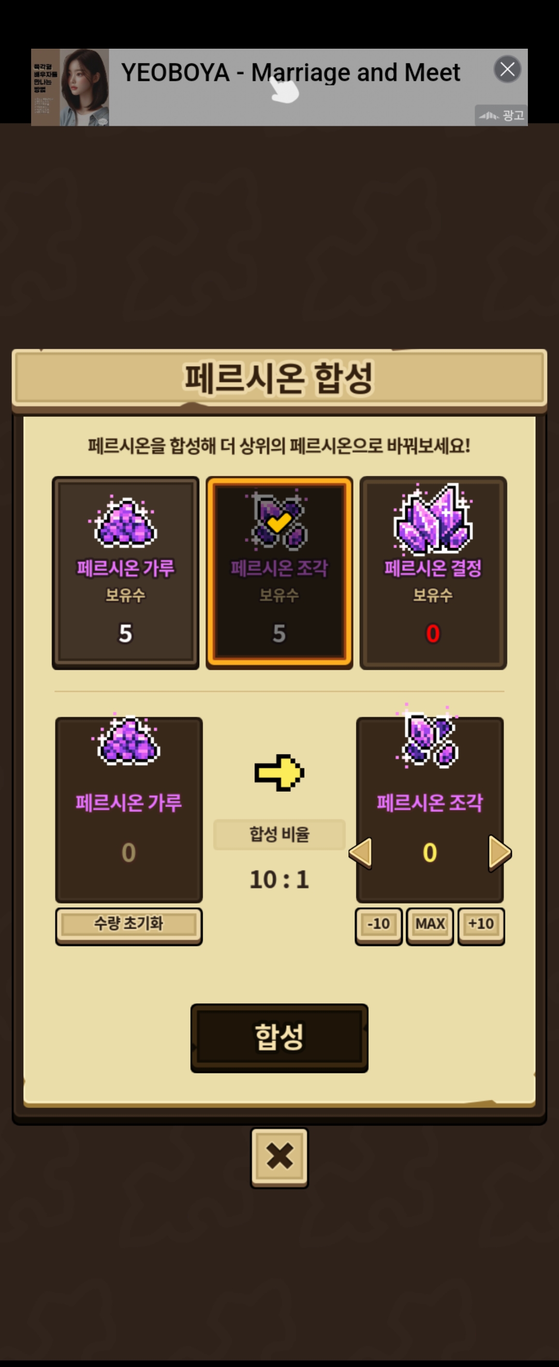Tap the 광고 ad info label
This screenshot has height=1367, width=559.
(x=501, y=115)
